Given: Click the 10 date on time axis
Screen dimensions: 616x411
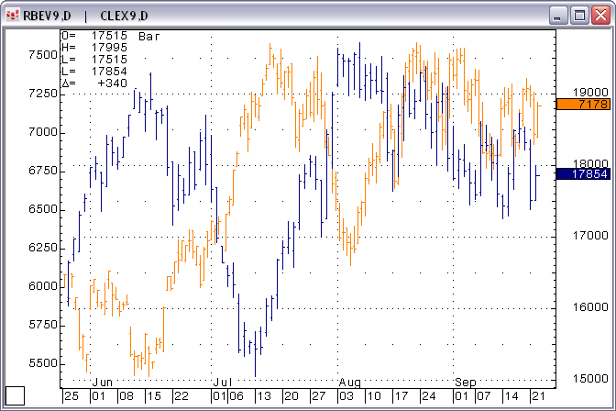Looking at the screenshot, I should (x=374, y=396).
